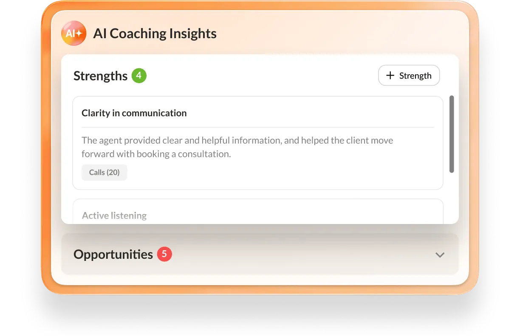Click the scrollbar in the Strengths list
Image resolution: width=520 pixels, height=336 pixels.
(x=452, y=136)
